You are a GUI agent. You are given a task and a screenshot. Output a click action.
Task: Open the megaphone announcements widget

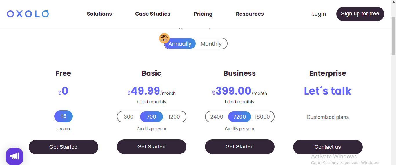[14, 156]
